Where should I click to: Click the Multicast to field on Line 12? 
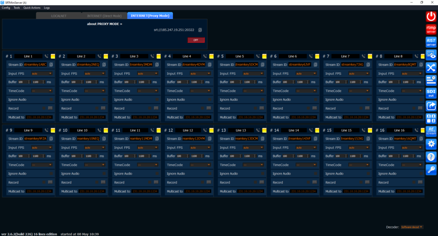[x=198, y=192]
